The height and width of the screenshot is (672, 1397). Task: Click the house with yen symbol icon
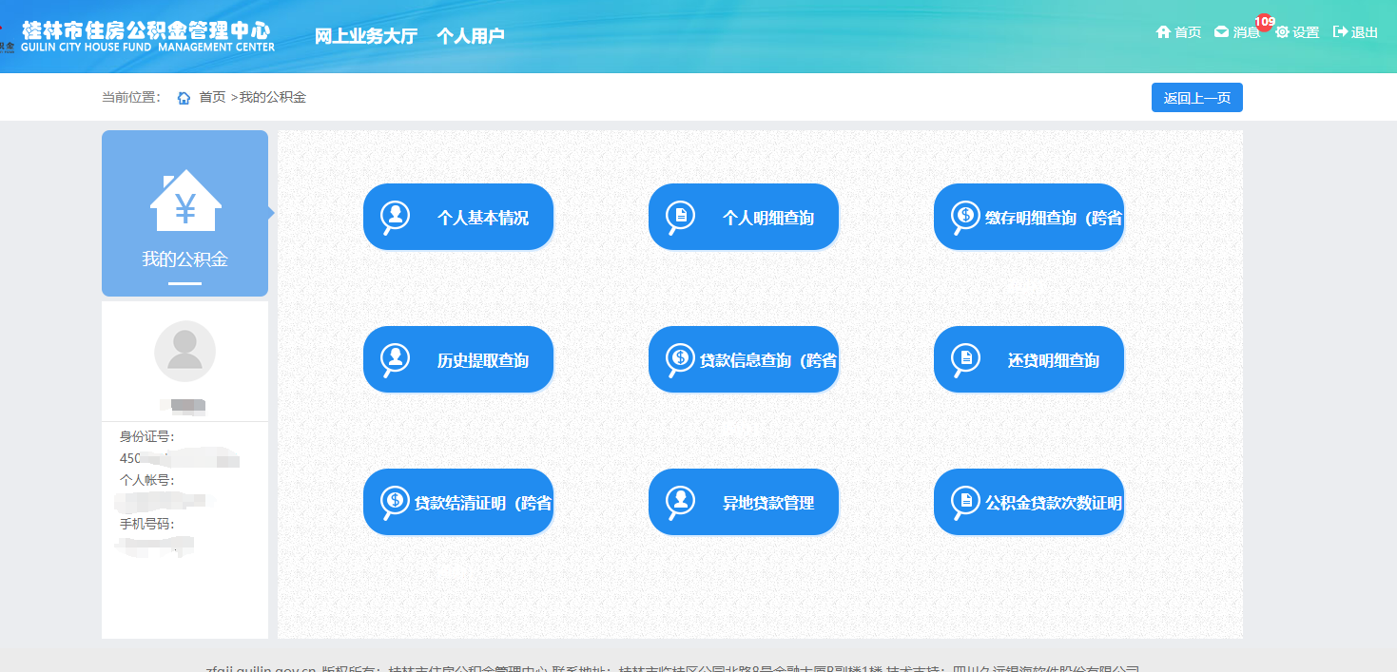[x=185, y=201]
